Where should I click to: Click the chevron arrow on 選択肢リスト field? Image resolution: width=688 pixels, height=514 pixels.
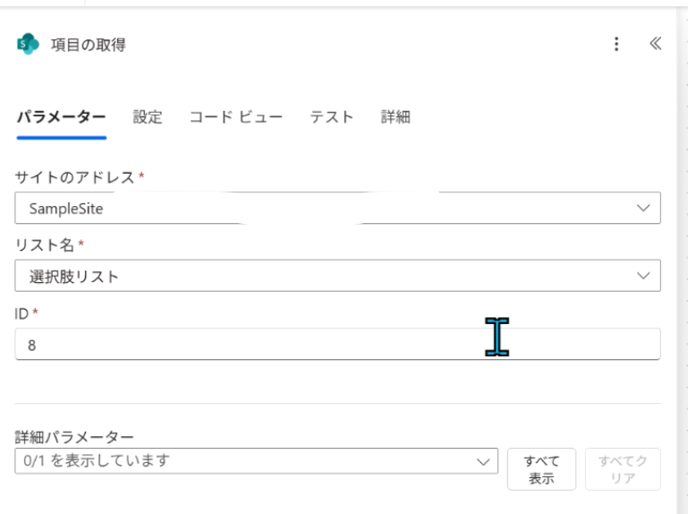coord(642,276)
